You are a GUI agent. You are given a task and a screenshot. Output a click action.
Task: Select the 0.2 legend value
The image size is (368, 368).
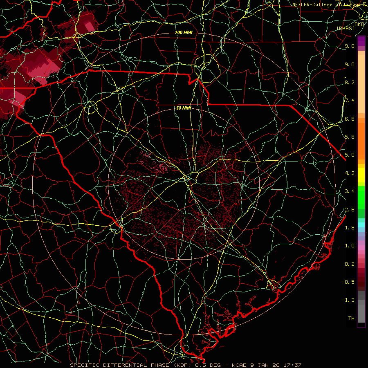point(350,264)
